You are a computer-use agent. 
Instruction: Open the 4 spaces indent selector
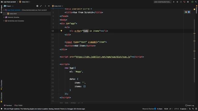pyautogui.click(x=184, y=109)
